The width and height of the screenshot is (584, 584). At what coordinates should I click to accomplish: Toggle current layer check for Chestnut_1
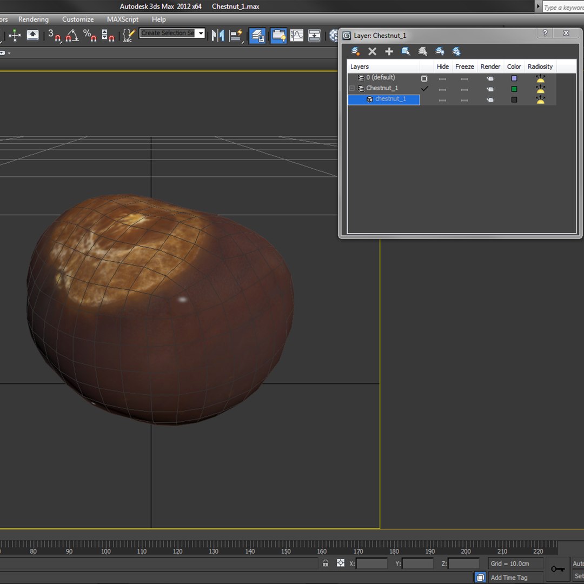pos(424,89)
